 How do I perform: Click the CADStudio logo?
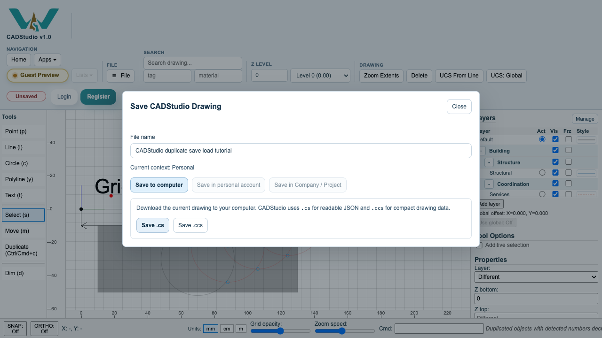[34, 20]
